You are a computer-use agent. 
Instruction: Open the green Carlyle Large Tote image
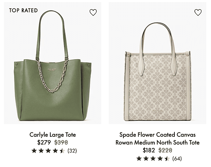pos(53,63)
